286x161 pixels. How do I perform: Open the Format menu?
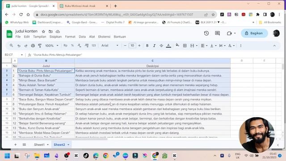pyautogui.click(x=70, y=37)
